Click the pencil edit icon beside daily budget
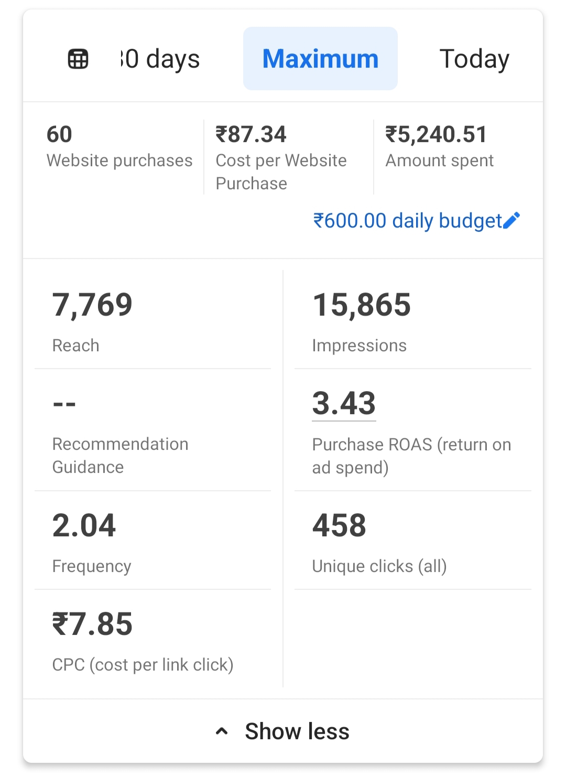Image resolution: width=566 pixels, height=778 pixels. tap(511, 221)
